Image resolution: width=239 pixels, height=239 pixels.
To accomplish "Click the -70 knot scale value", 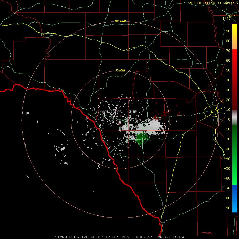I will click(227, 188).
